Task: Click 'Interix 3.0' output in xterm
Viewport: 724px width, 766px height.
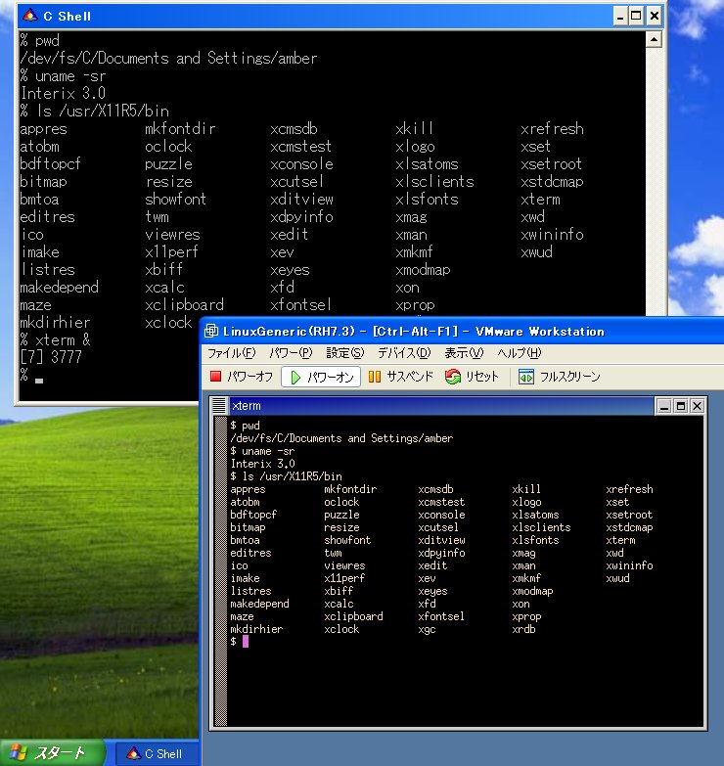Action: pyautogui.click(x=263, y=464)
